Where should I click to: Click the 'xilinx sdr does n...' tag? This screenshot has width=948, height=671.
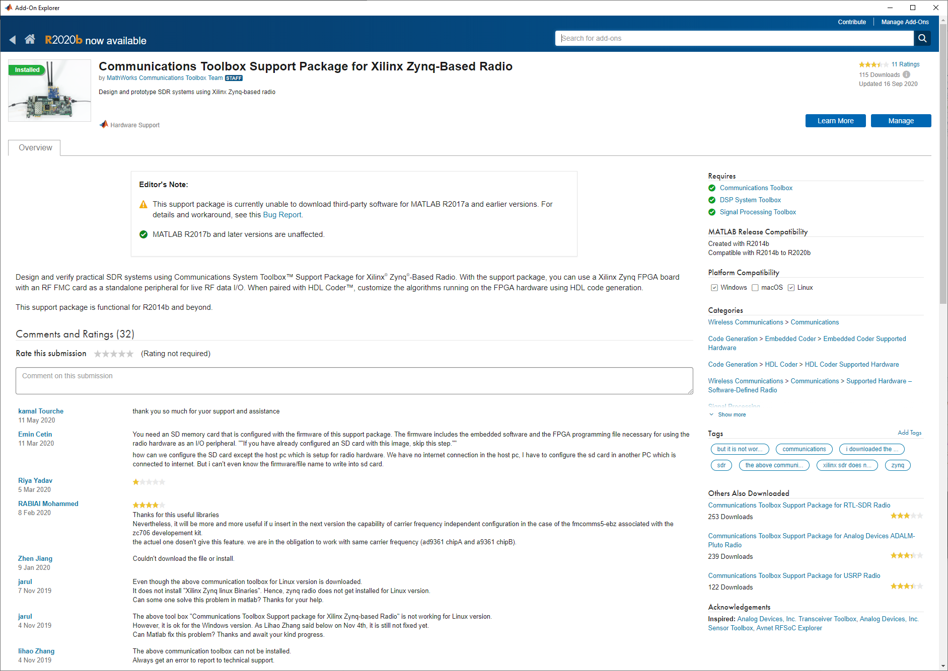(x=847, y=465)
